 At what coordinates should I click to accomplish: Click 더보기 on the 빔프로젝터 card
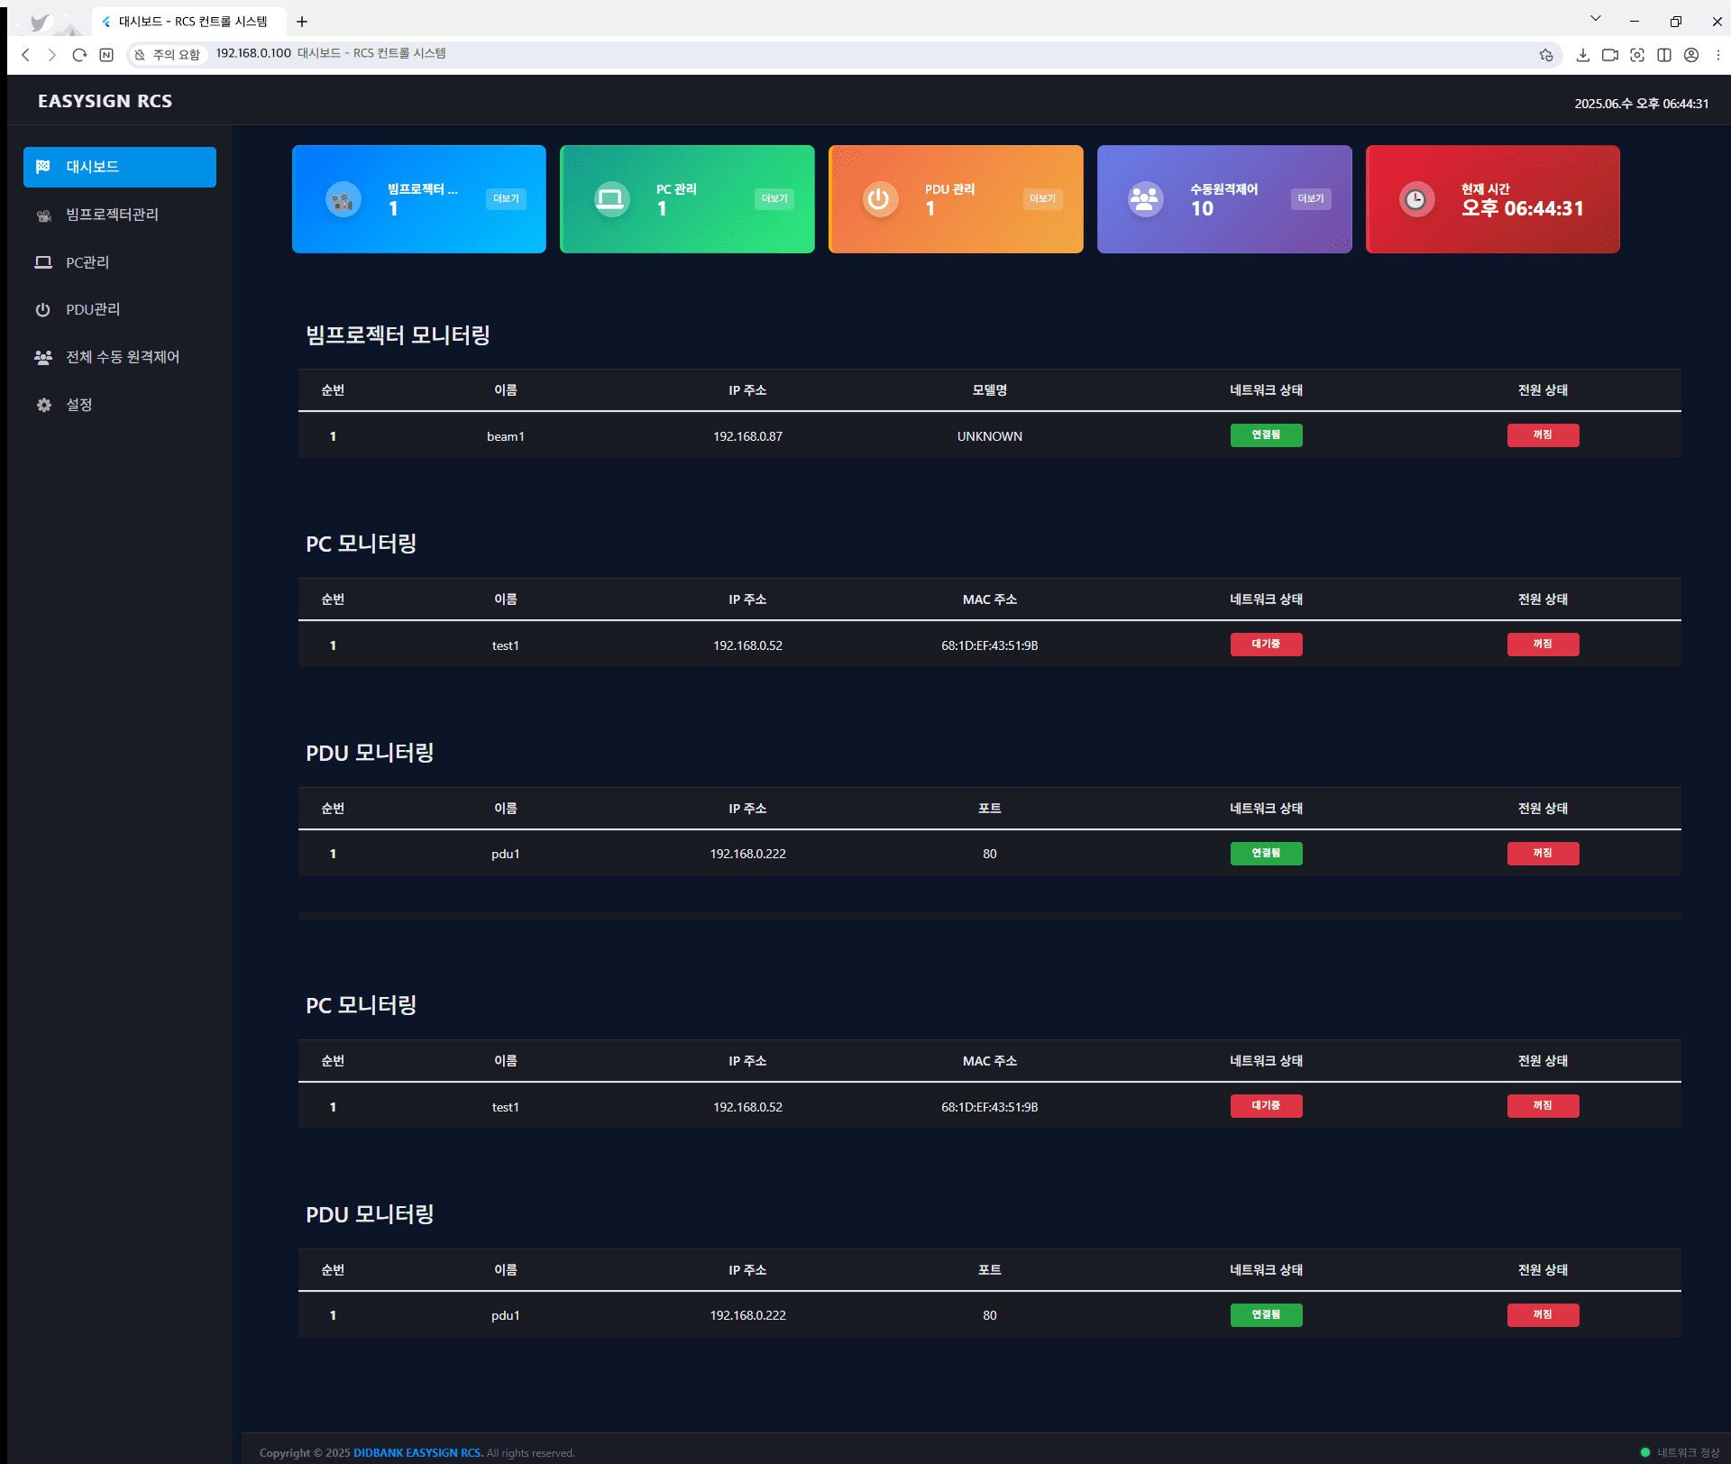coord(506,198)
